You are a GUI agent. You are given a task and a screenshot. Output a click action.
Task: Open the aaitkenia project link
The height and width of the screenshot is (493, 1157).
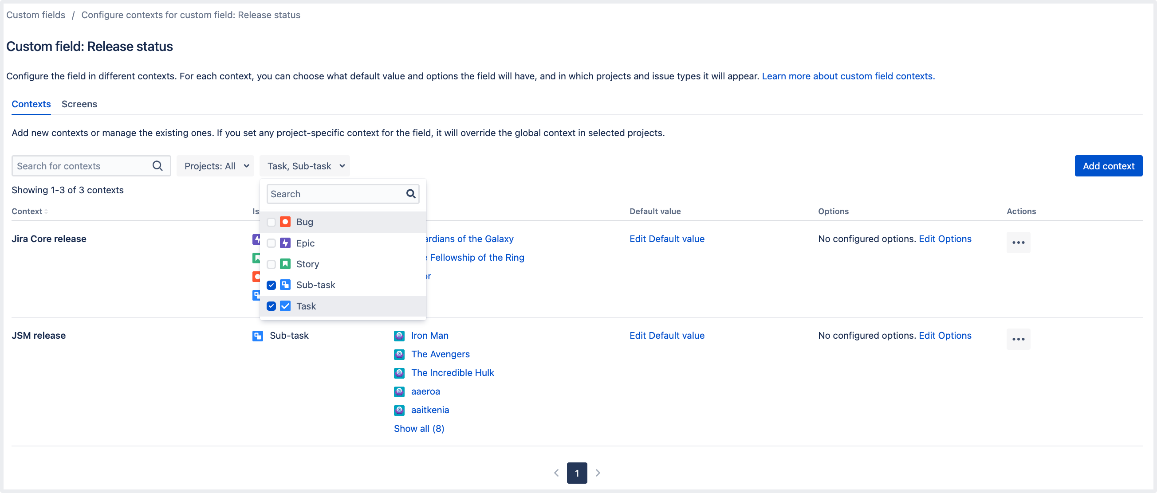[x=430, y=410]
